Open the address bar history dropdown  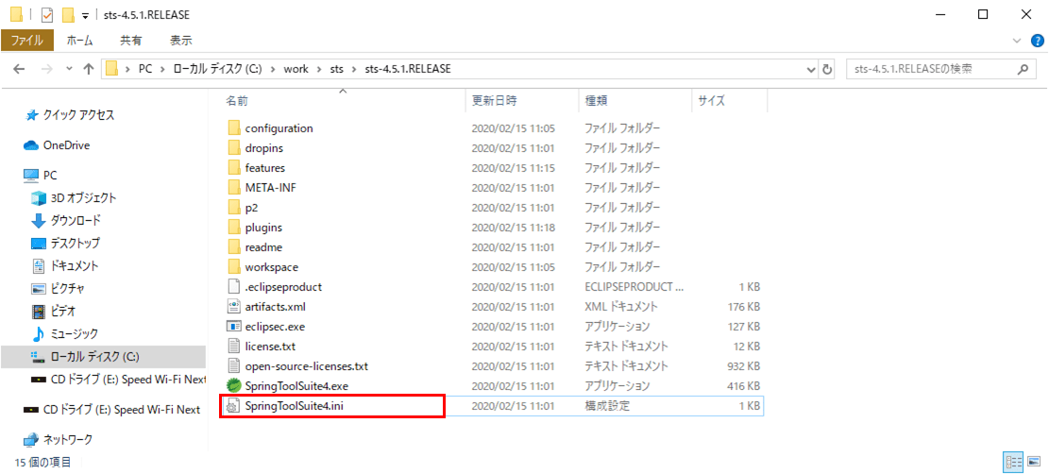pos(810,69)
